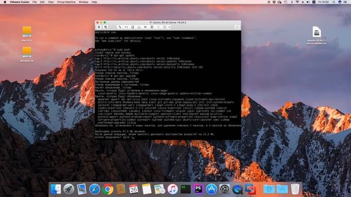Open Launchpad from the dock

(x=69, y=189)
